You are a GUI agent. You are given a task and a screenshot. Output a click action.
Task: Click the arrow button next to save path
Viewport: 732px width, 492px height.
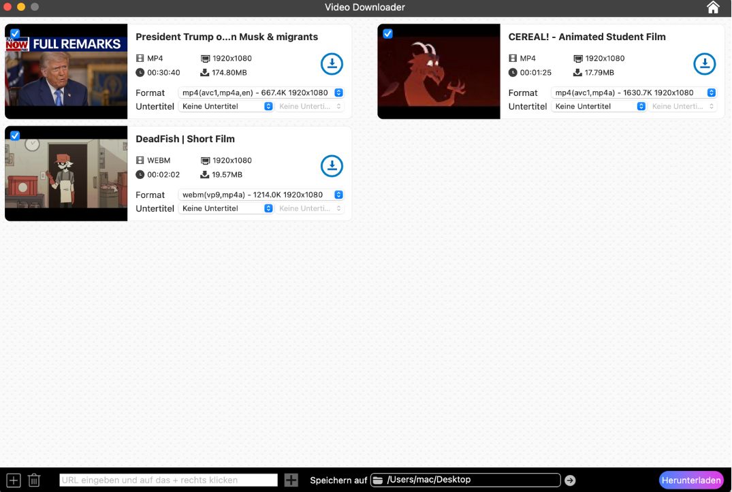[571, 479]
